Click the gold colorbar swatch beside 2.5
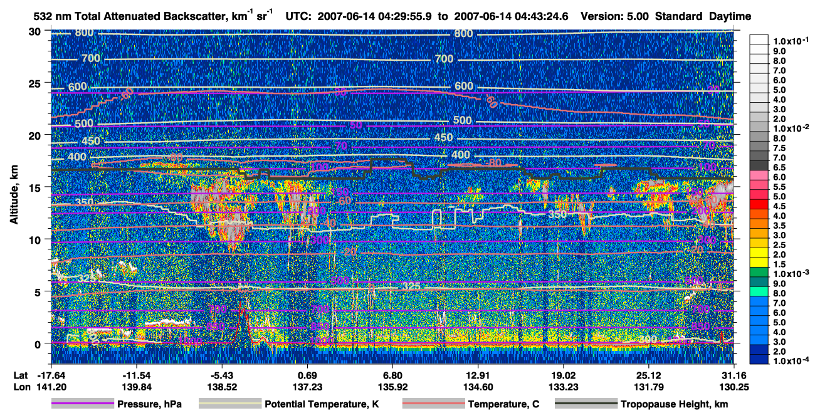The width and height of the screenshot is (815, 418). pos(759,244)
